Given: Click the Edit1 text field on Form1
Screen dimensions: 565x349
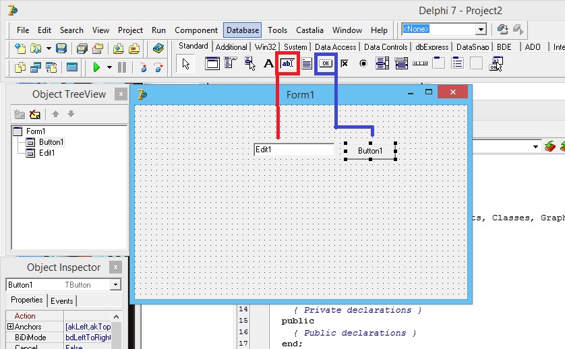Looking at the screenshot, I should pyautogui.click(x=294, y=150).
